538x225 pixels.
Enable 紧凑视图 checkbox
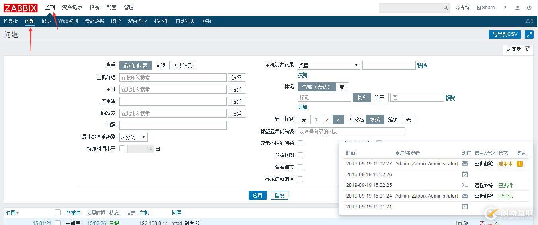pyautogui.click(x=300, y=155)
